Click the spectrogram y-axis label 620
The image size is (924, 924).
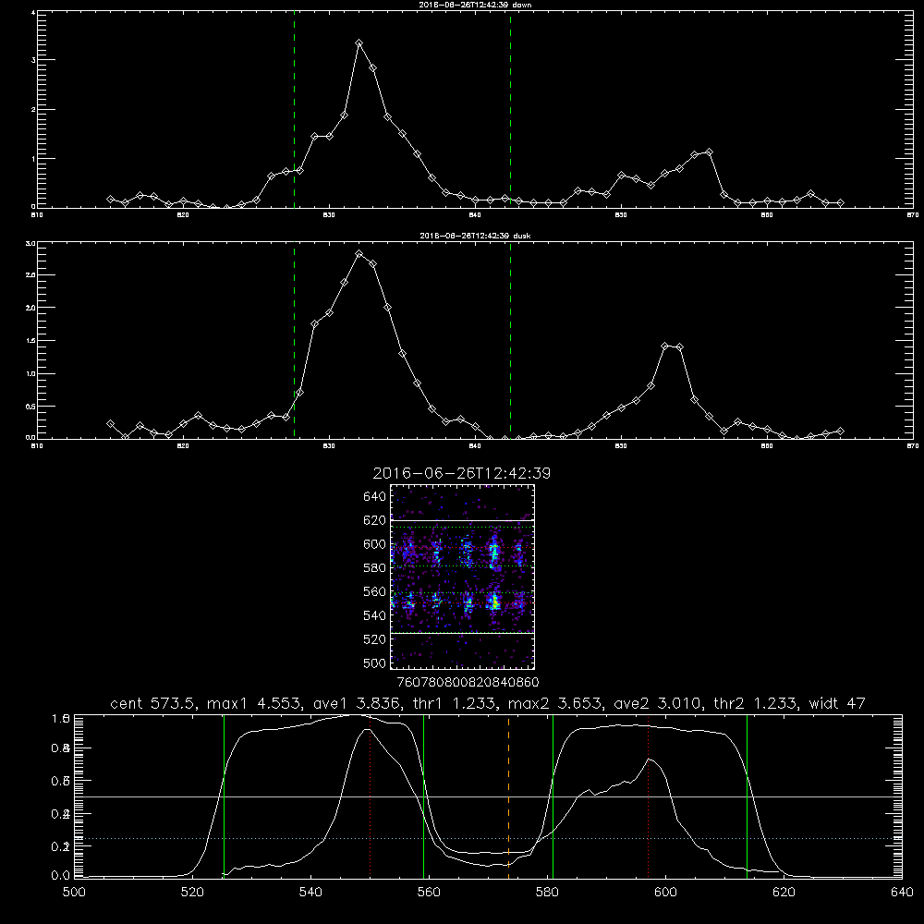click(x=374, y=520)
